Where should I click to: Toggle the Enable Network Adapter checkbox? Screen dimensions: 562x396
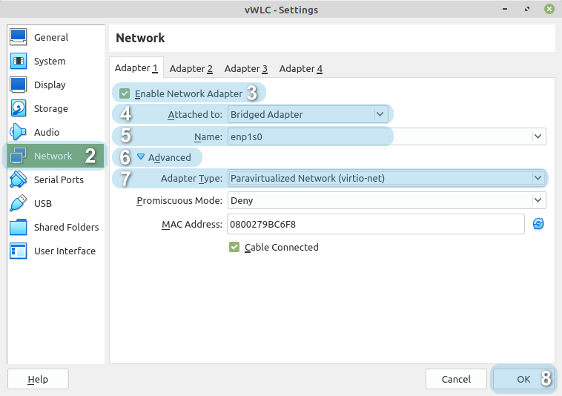click(x=125, y=93)
